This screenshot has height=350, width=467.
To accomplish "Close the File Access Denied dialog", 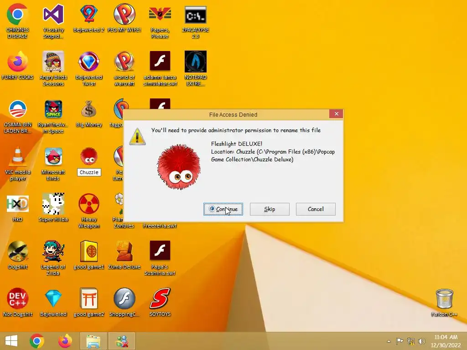I will [336, 114].
